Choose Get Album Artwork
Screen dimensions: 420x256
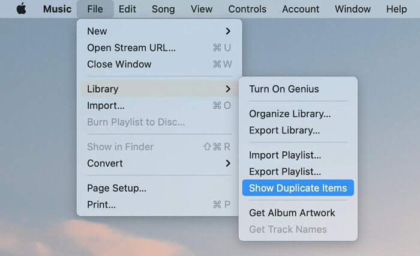(298, 213)
